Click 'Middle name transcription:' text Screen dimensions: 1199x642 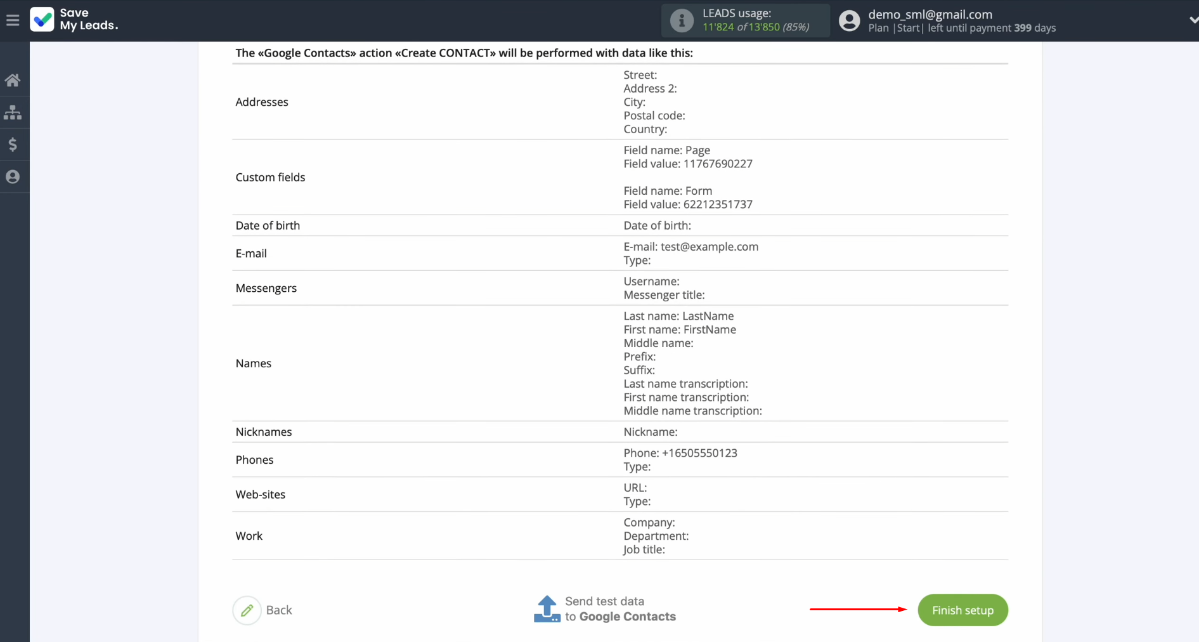(693, 411)
